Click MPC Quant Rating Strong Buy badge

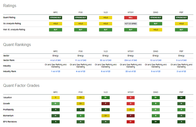55,17
